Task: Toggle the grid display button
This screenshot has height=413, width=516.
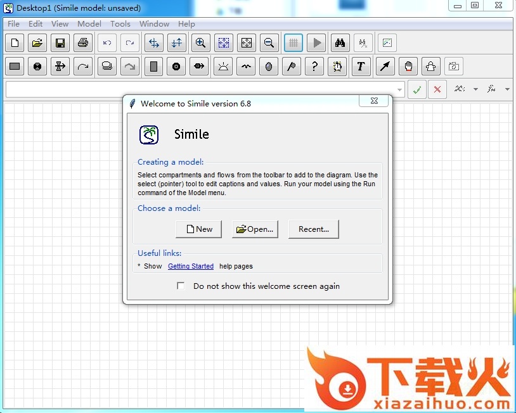Action: coord(293,43)
